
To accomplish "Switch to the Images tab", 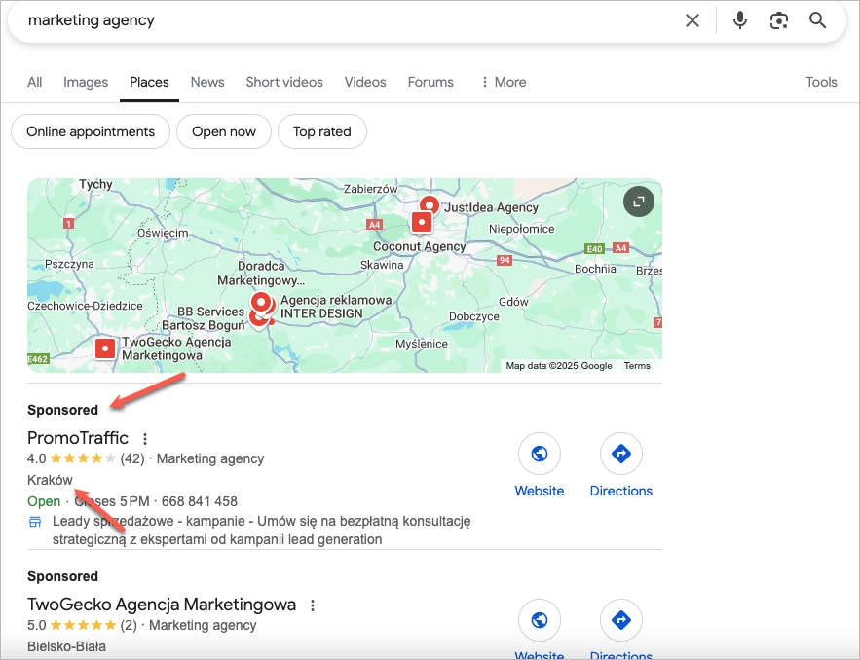I will click(86, 82).
